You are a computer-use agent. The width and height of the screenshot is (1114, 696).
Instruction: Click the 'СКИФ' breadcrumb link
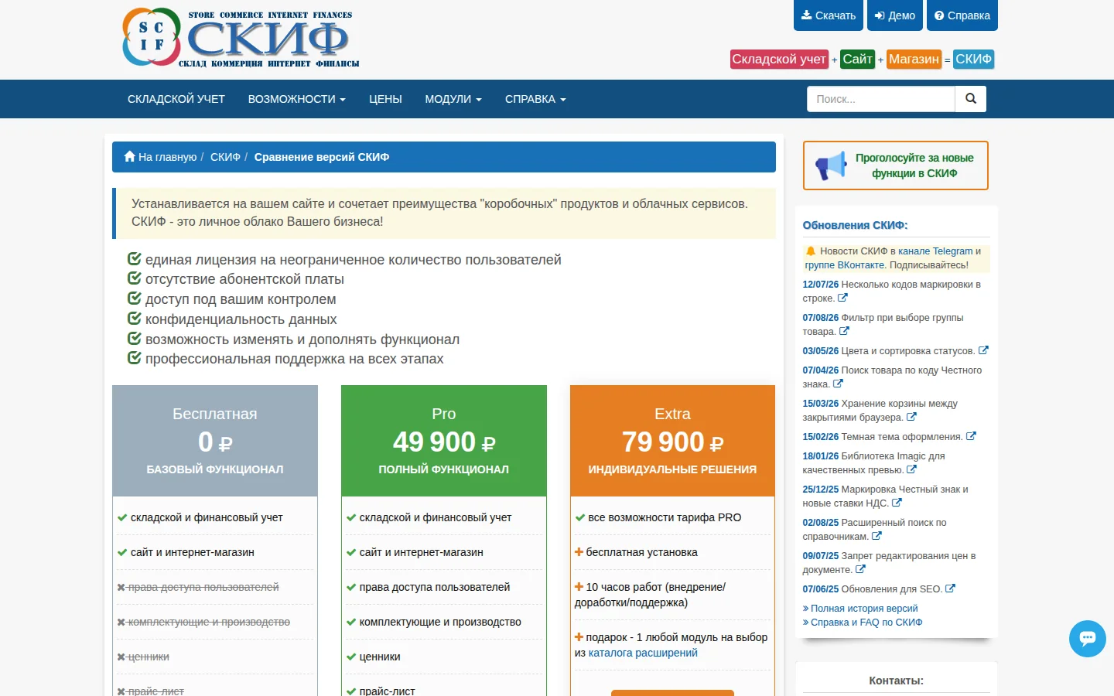[x=225, y=157]
